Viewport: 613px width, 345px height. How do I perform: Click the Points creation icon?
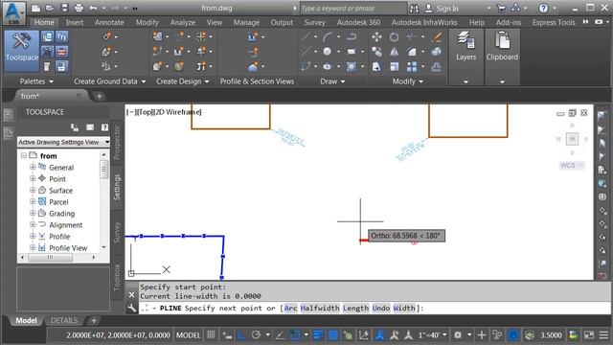click(106, 36)
